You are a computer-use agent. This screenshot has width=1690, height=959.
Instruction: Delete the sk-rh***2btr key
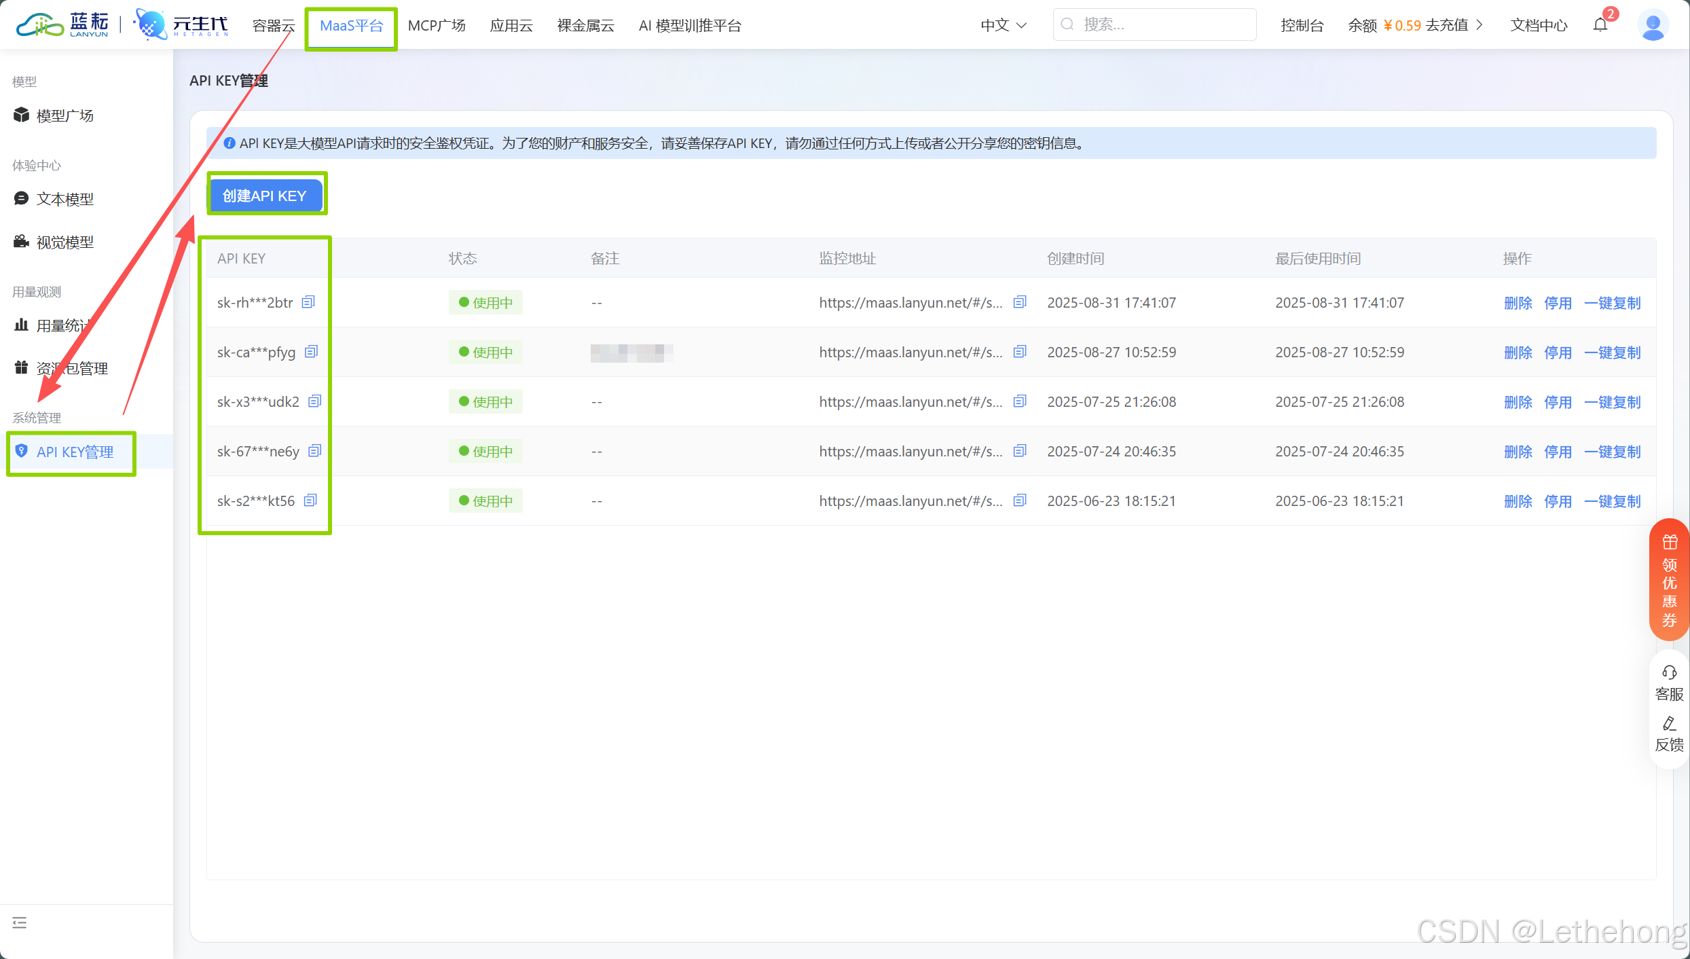tap(1518, 303)
